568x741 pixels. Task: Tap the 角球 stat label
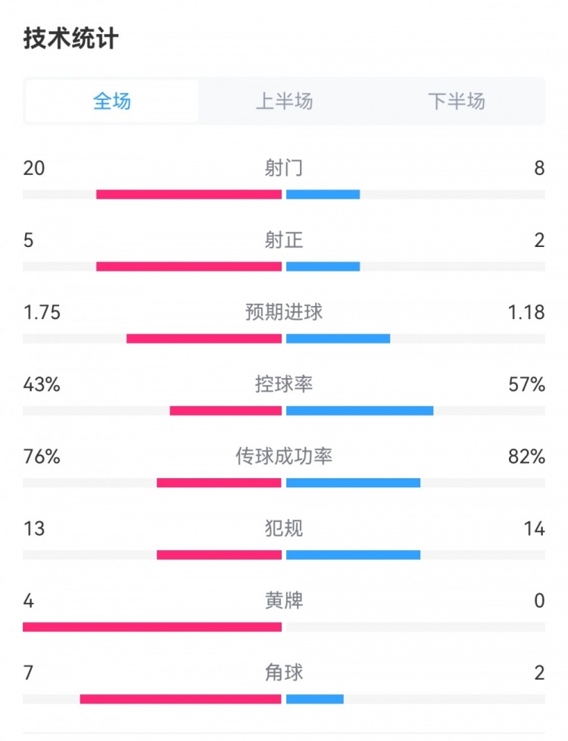(x=284, y=673)
